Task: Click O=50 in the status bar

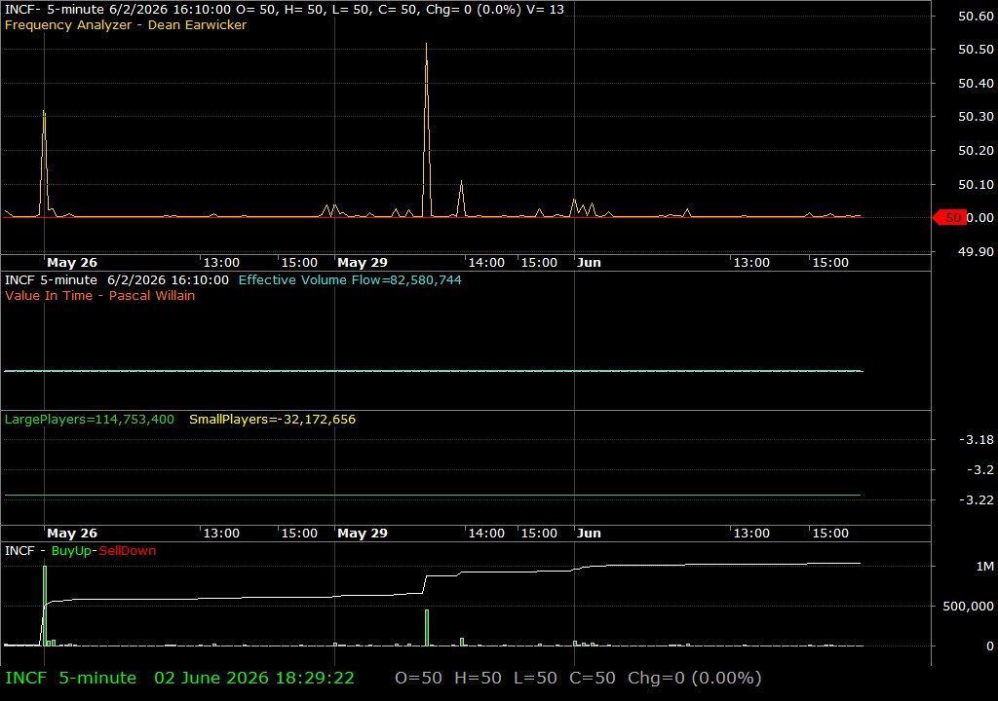Action: (418, 678)
